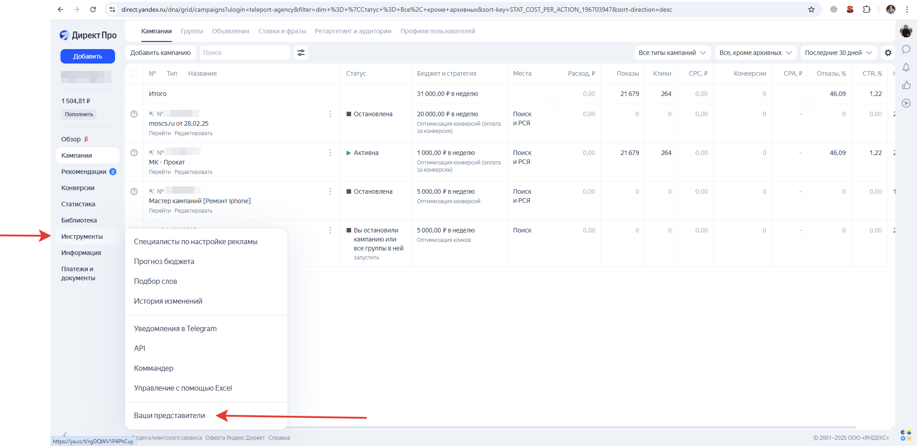Open Последние 30 дней period dropdown
The height and width of the screenshot is (446, 917).
tap(838, 53)
